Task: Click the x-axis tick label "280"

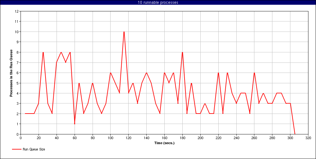Action: pos(272,138)
